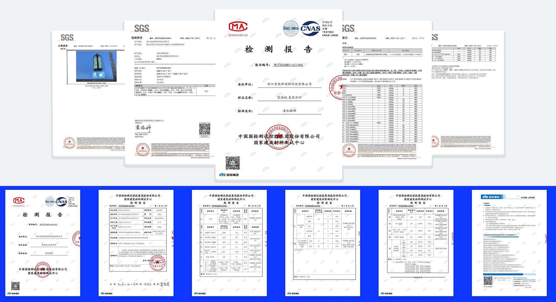Viewport: 556px width, 302px height.
Task: Click the QR code on the small bottom cover thumbnail
Action: (15, 286)
